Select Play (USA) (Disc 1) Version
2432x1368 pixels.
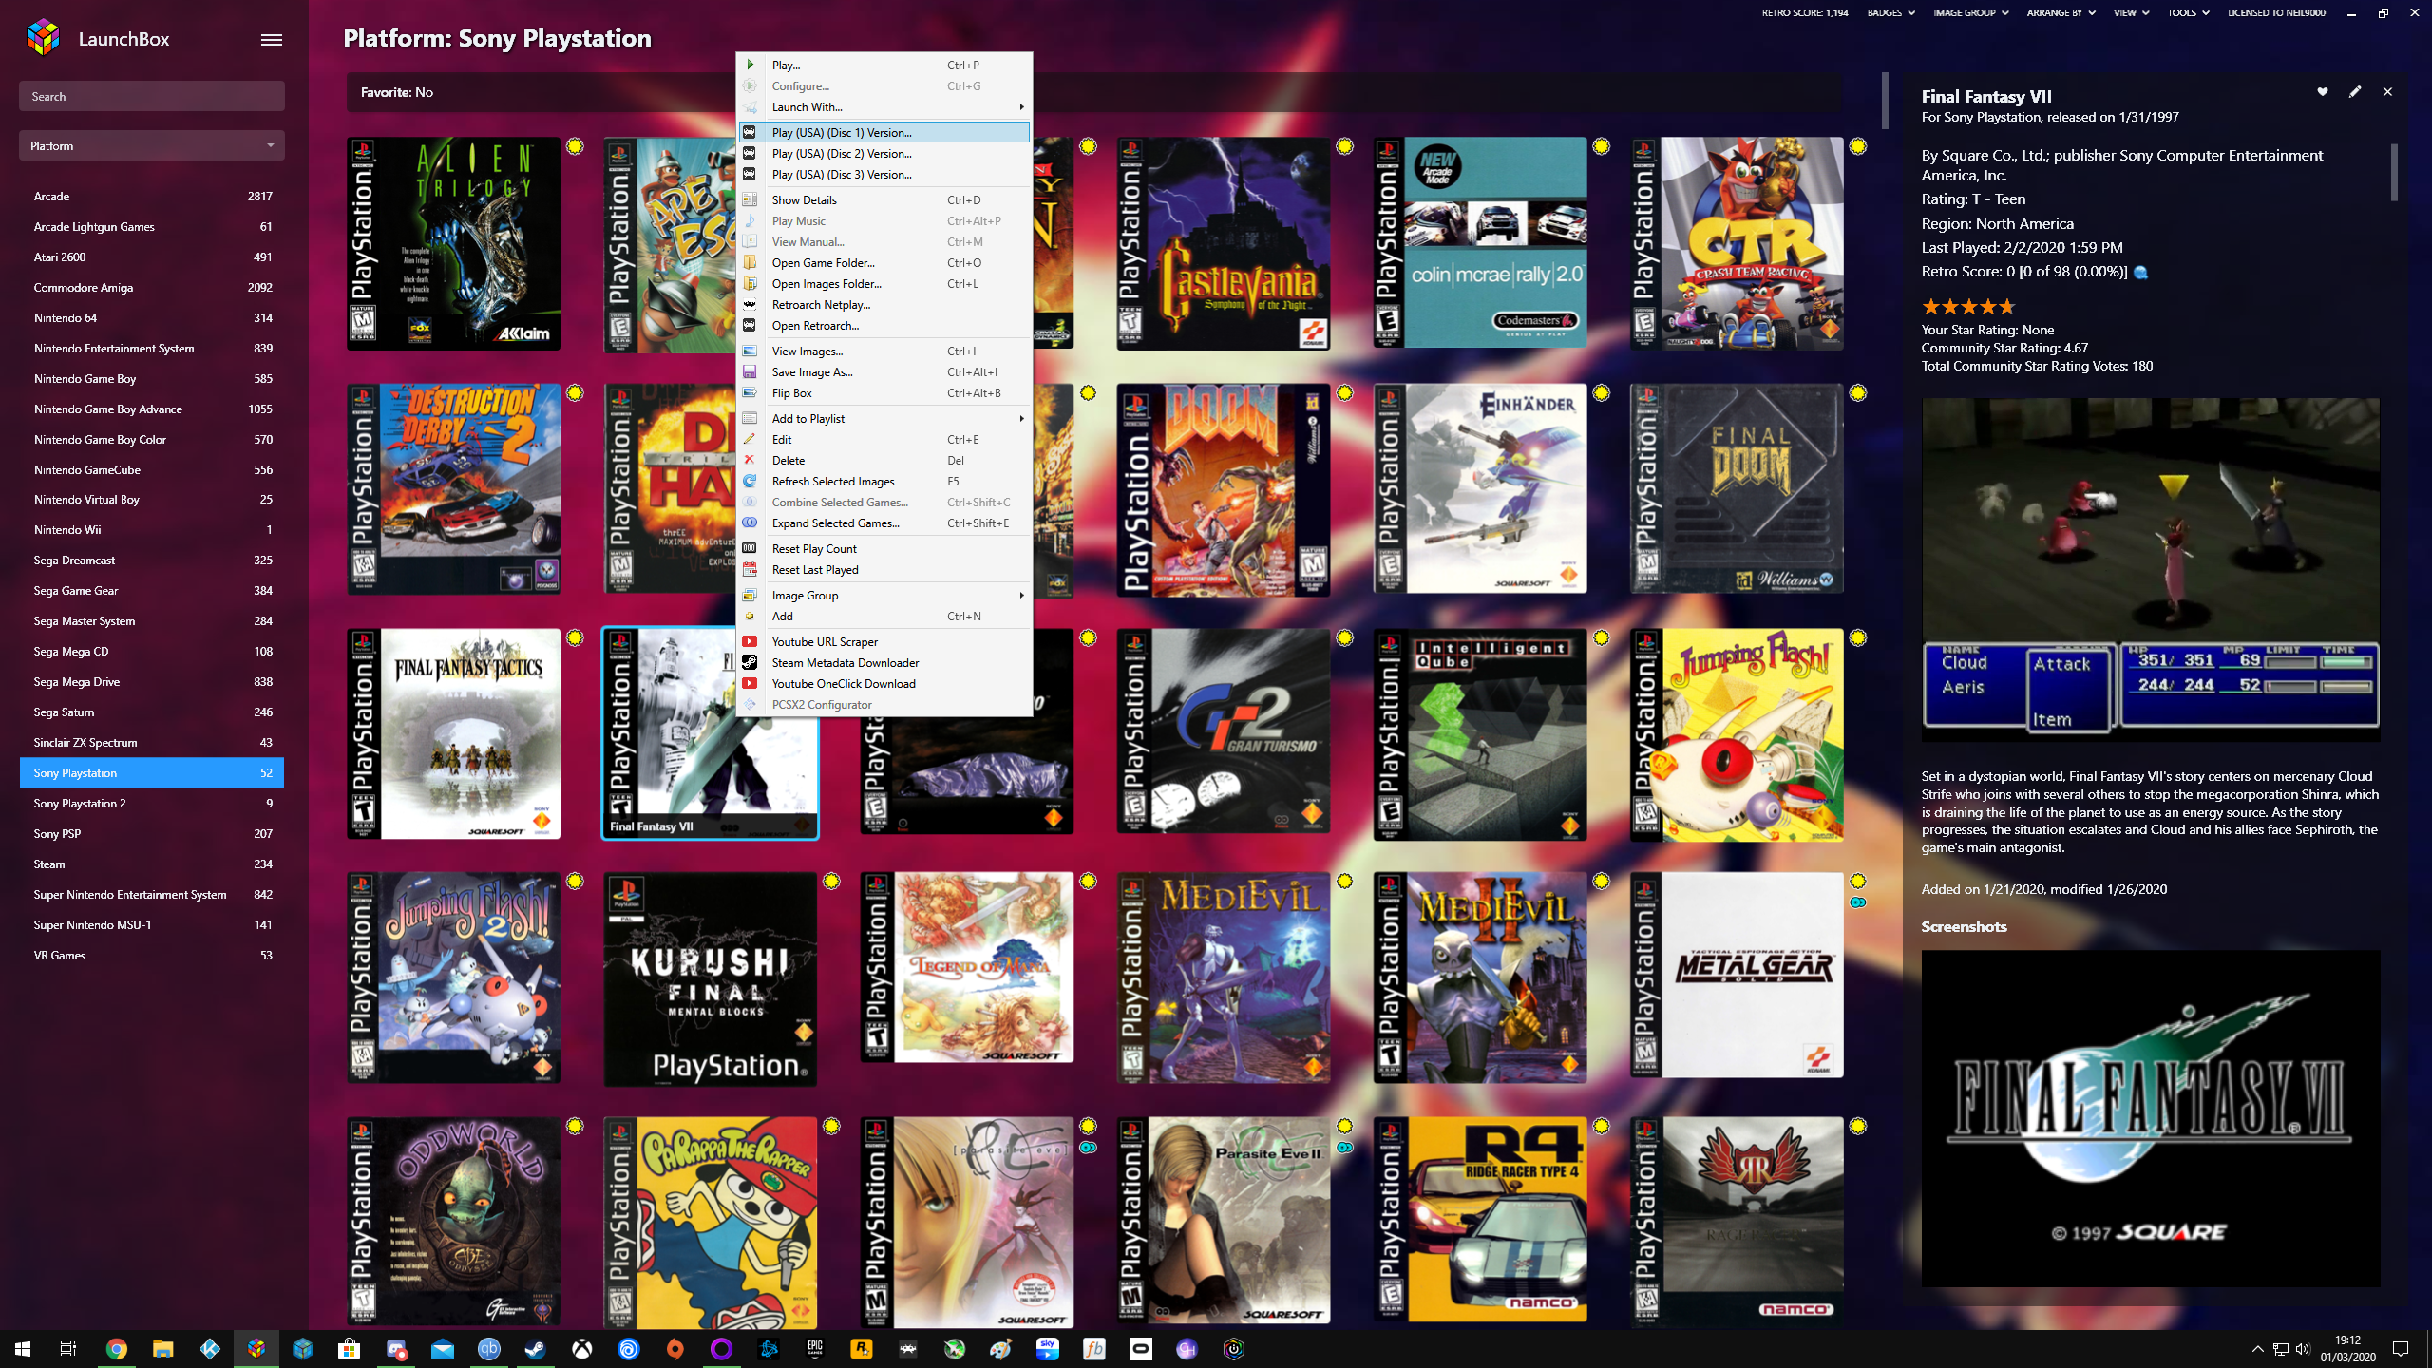pos(884,133)
